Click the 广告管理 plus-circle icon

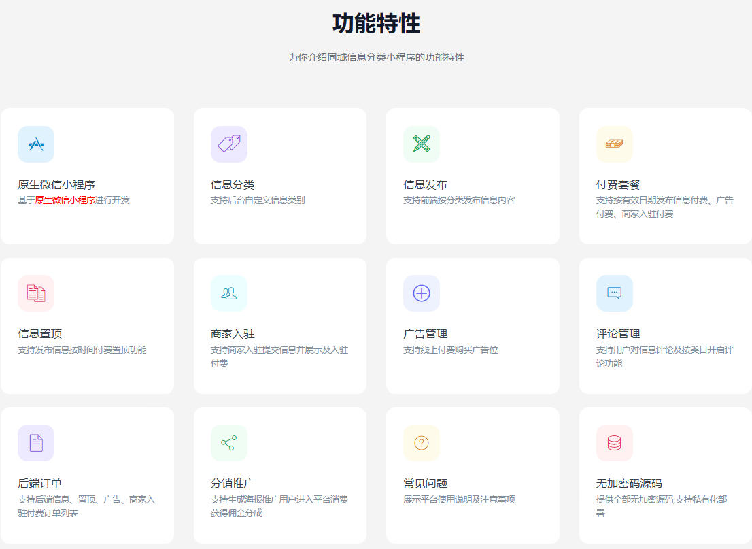click(422, 293)
